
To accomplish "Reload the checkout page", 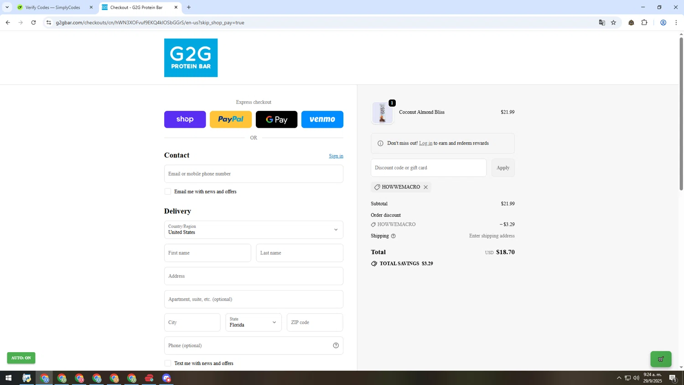I will click(33, 22).
